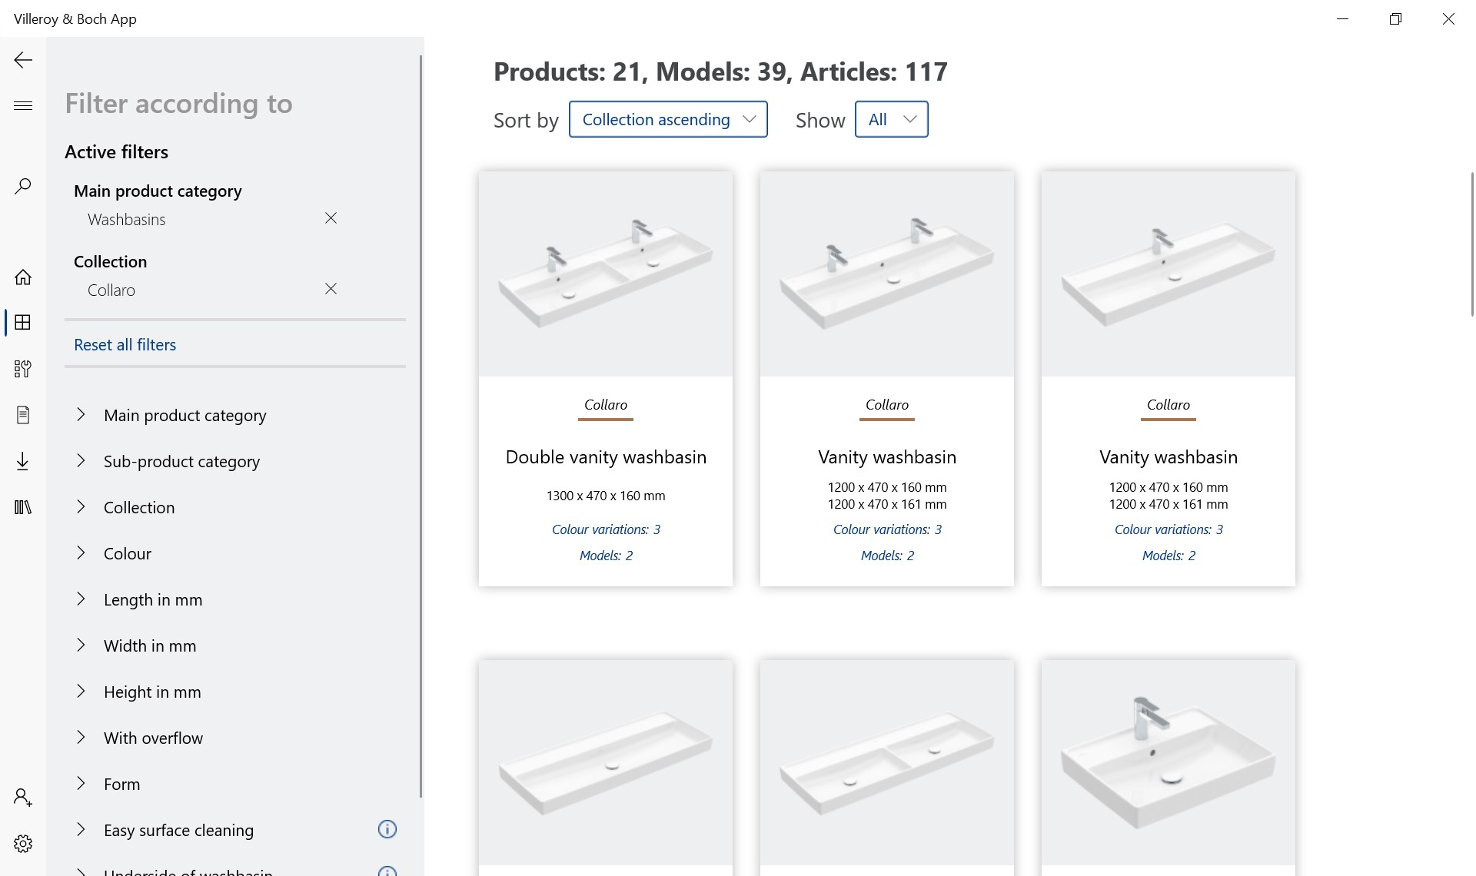Screen dimensions: 1476x876
Task: Open the library books icon
Action: [23, 507]
